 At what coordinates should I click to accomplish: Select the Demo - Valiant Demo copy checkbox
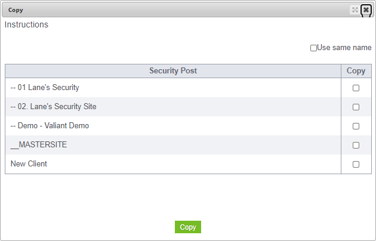pyautogui.click(x=356, y=126)
